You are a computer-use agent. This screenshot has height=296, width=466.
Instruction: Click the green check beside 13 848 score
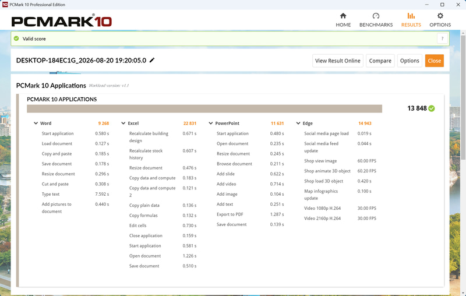(432, 108)
